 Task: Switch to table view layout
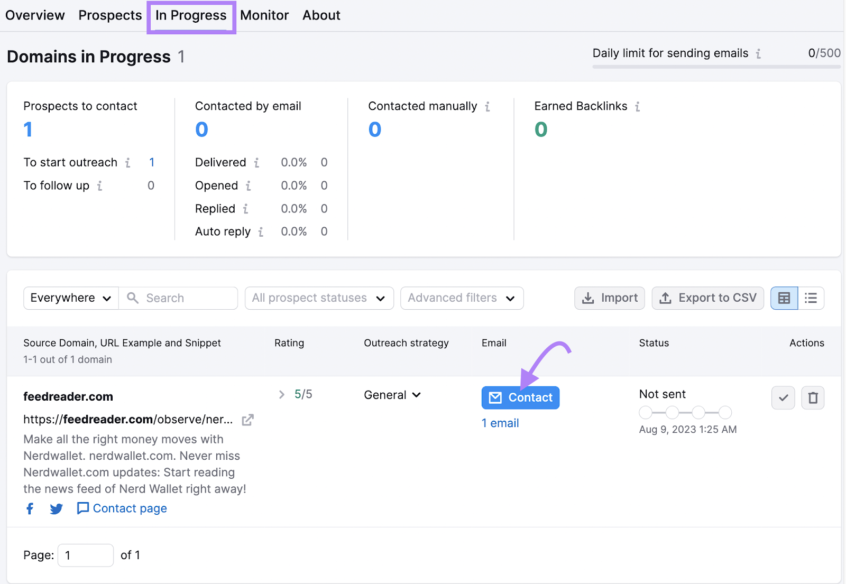click(784, 298)
